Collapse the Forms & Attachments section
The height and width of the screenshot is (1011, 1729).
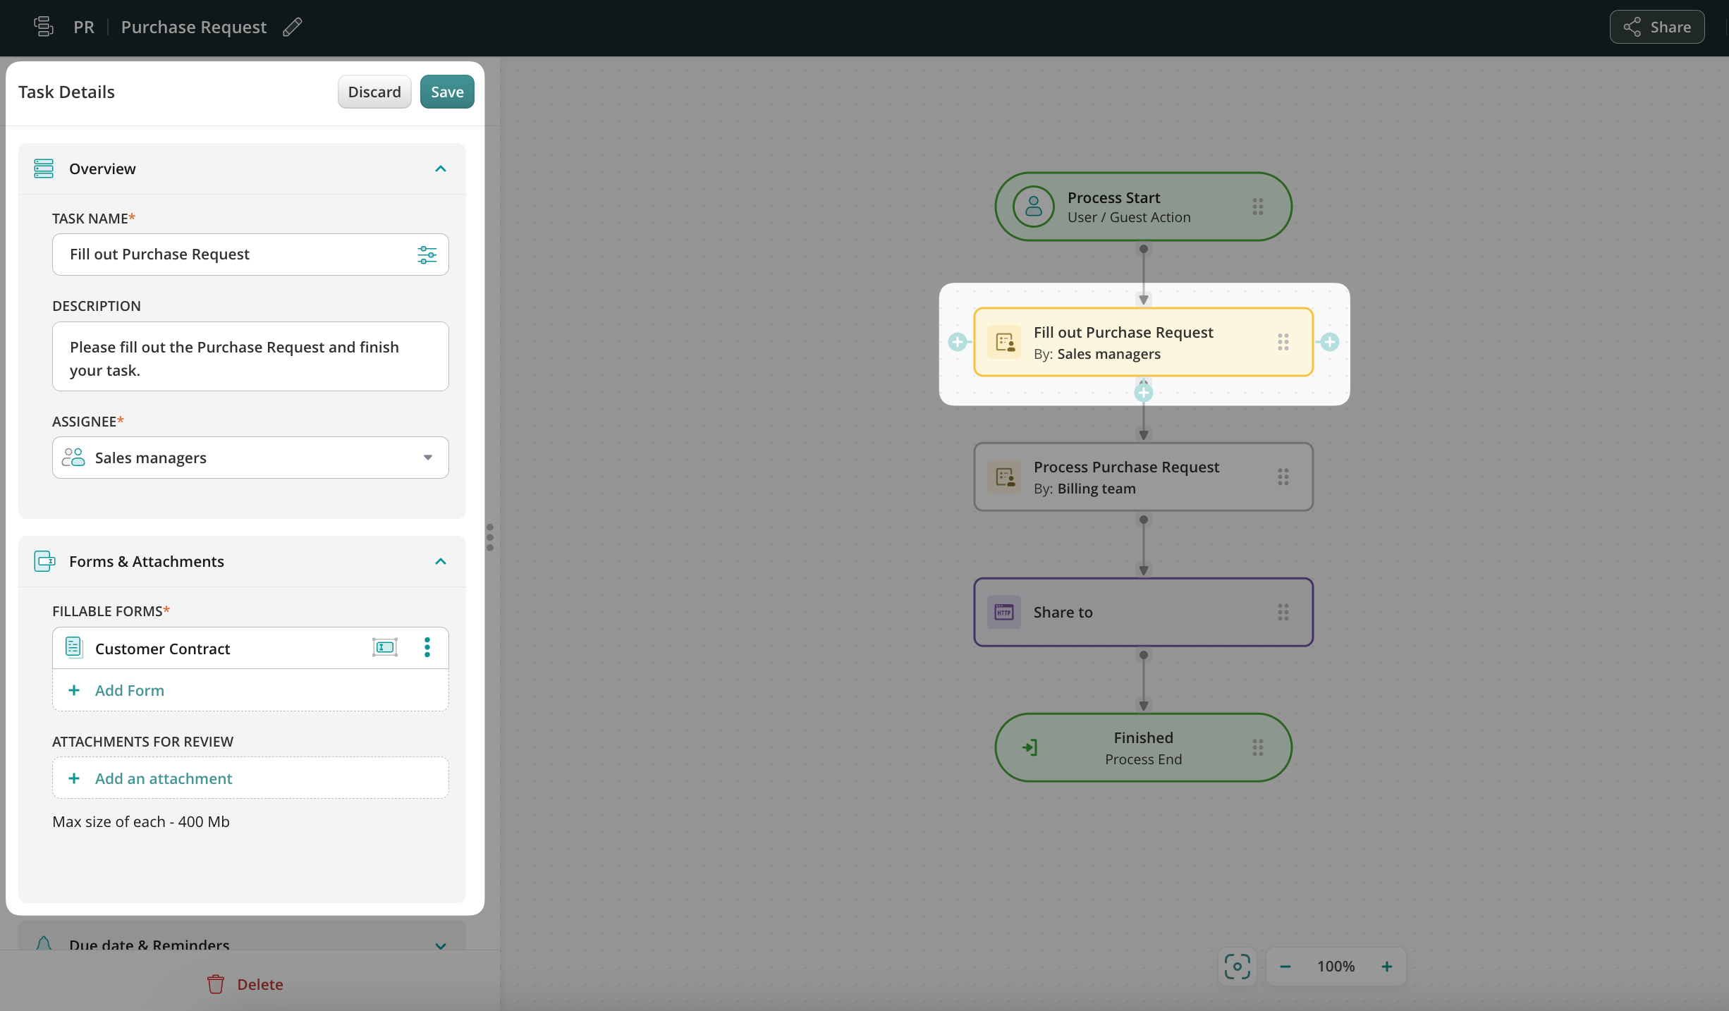440,561
